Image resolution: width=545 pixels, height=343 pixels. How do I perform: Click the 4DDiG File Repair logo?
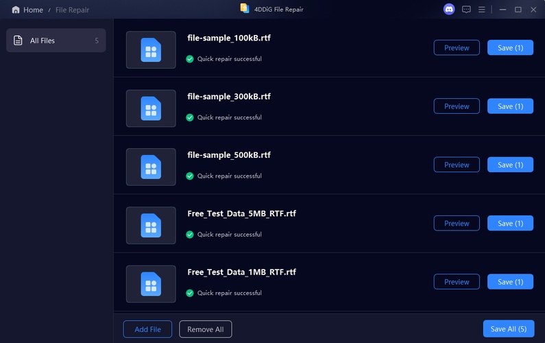click(x=245, y=8)
